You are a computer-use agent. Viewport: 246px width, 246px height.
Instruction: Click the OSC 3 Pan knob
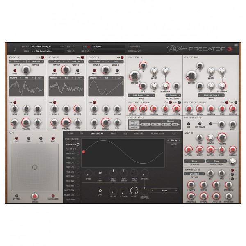click(117, 122)
